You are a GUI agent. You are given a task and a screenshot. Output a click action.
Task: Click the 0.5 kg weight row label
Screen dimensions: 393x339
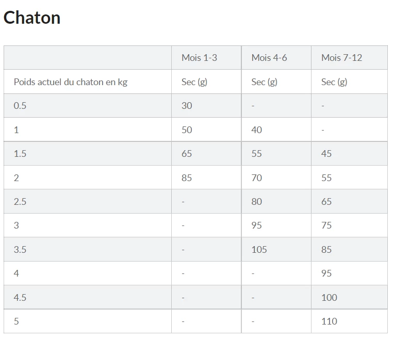pos(20,106)
